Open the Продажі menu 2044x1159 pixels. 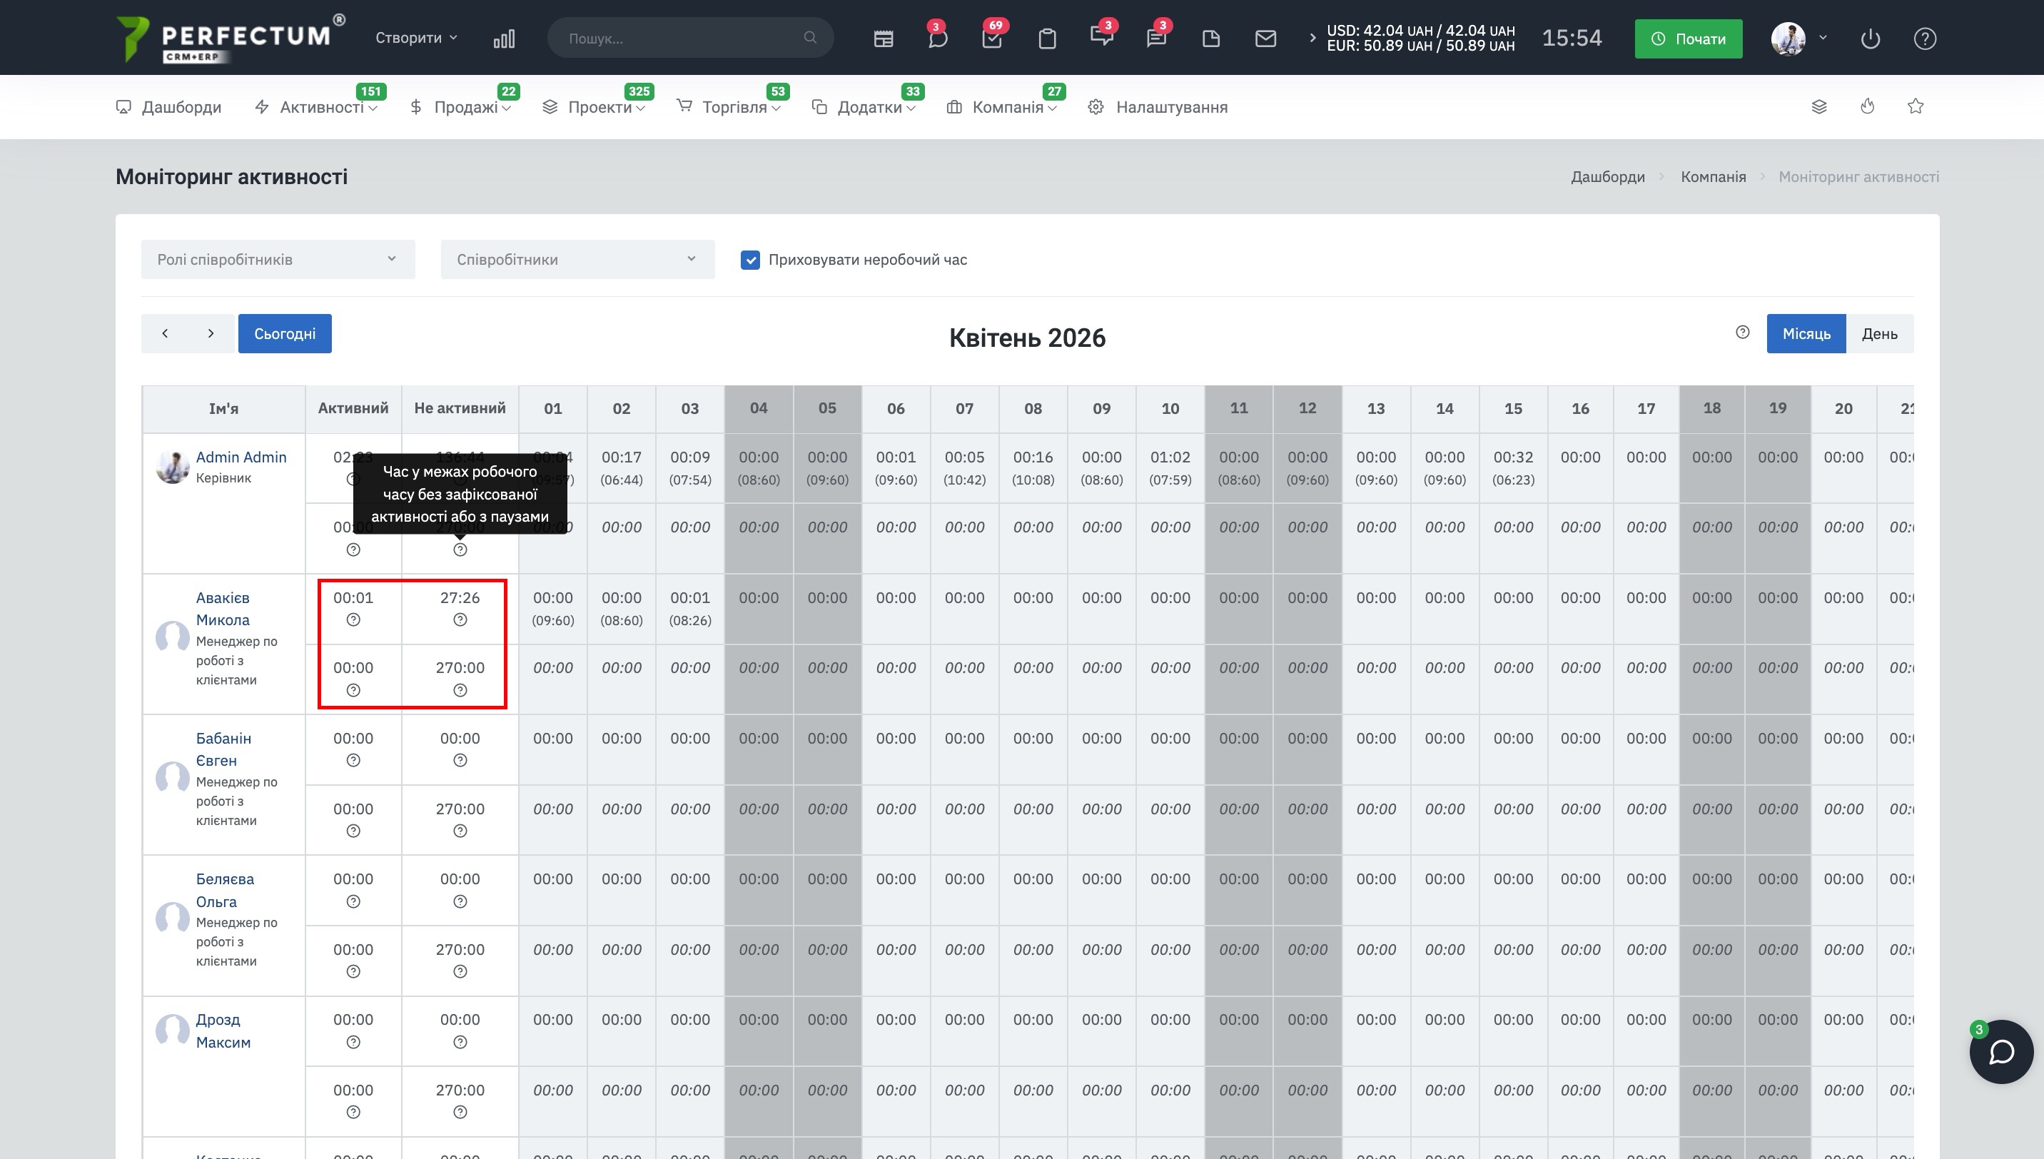pos(465,106)
